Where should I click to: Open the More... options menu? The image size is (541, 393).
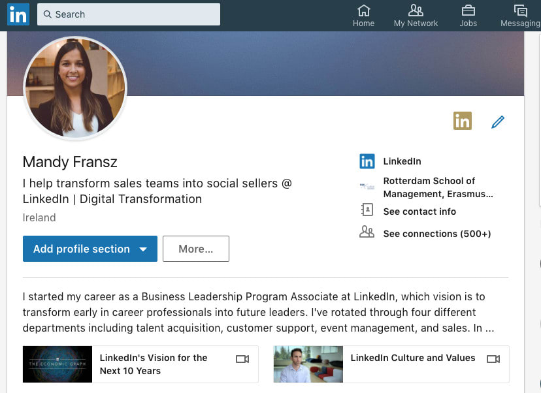(196, 249)
